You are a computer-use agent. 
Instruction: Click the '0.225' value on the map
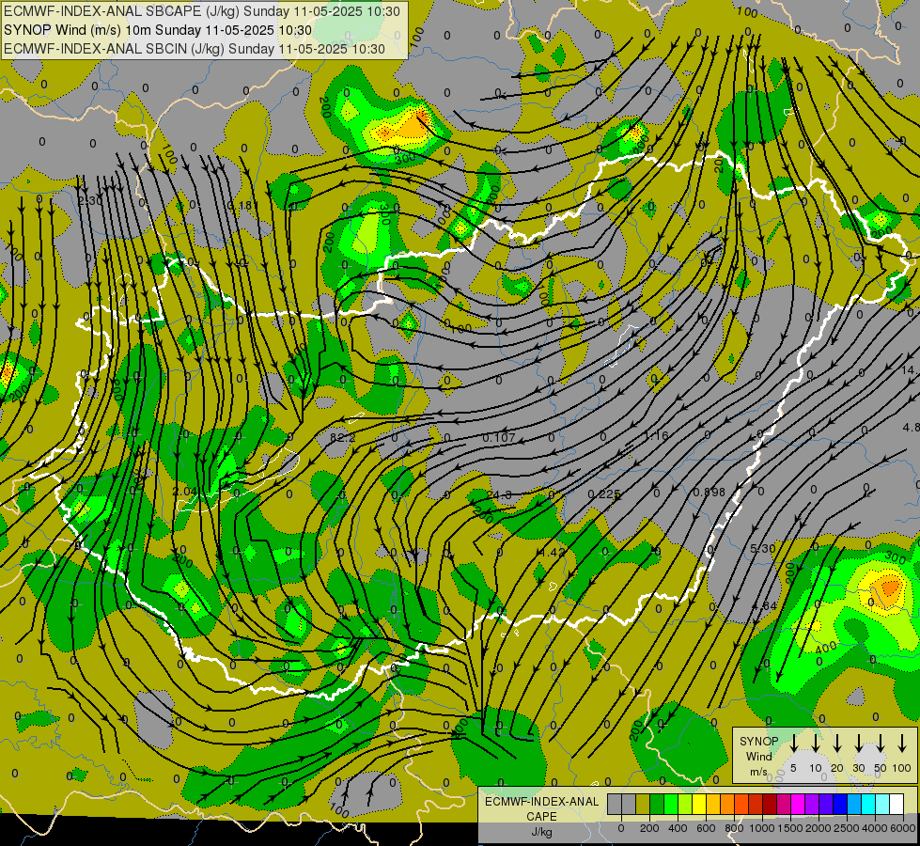(x=604, y=493)
